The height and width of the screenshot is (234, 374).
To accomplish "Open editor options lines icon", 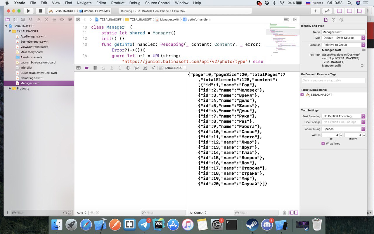I will pyautogui.click(x=286, y=20).
